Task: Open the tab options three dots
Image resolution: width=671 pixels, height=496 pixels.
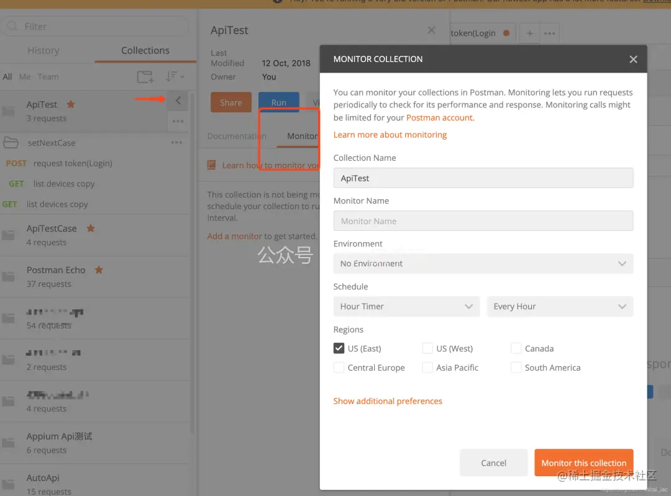Action: pos(549,34)
